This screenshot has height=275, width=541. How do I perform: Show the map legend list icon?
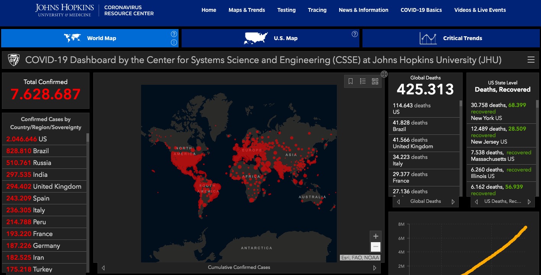click(x=363, y=81)
